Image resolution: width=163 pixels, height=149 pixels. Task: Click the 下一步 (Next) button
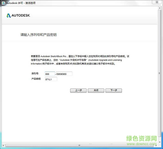tap(114, 90)
